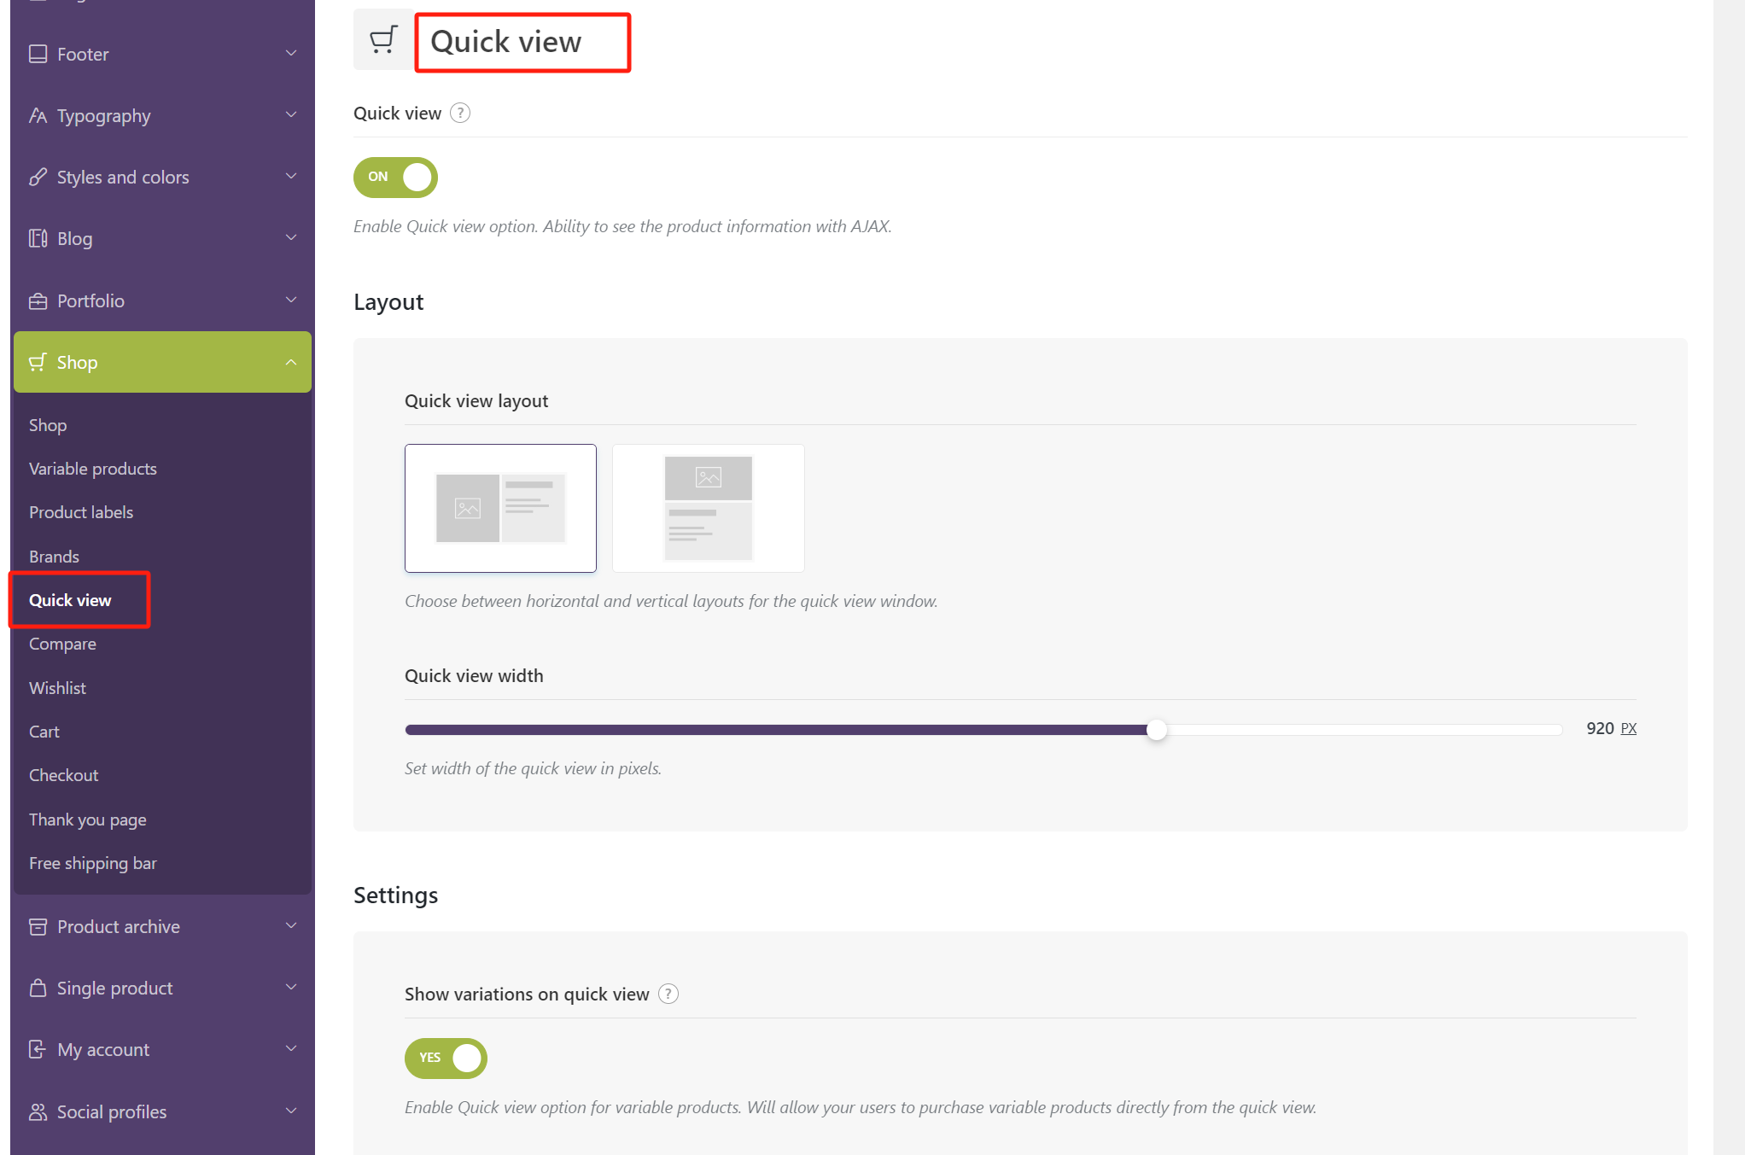The height and width of the screenshot is (1155, 1745).
Task: Collapse the Shop section chevron
Action: pyautogui.click(x=291, y=363)
